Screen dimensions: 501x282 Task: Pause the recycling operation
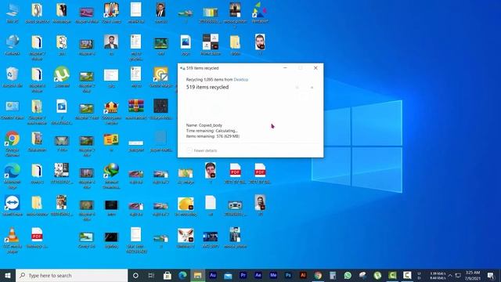pyautogui.click(x=297, y=87)
